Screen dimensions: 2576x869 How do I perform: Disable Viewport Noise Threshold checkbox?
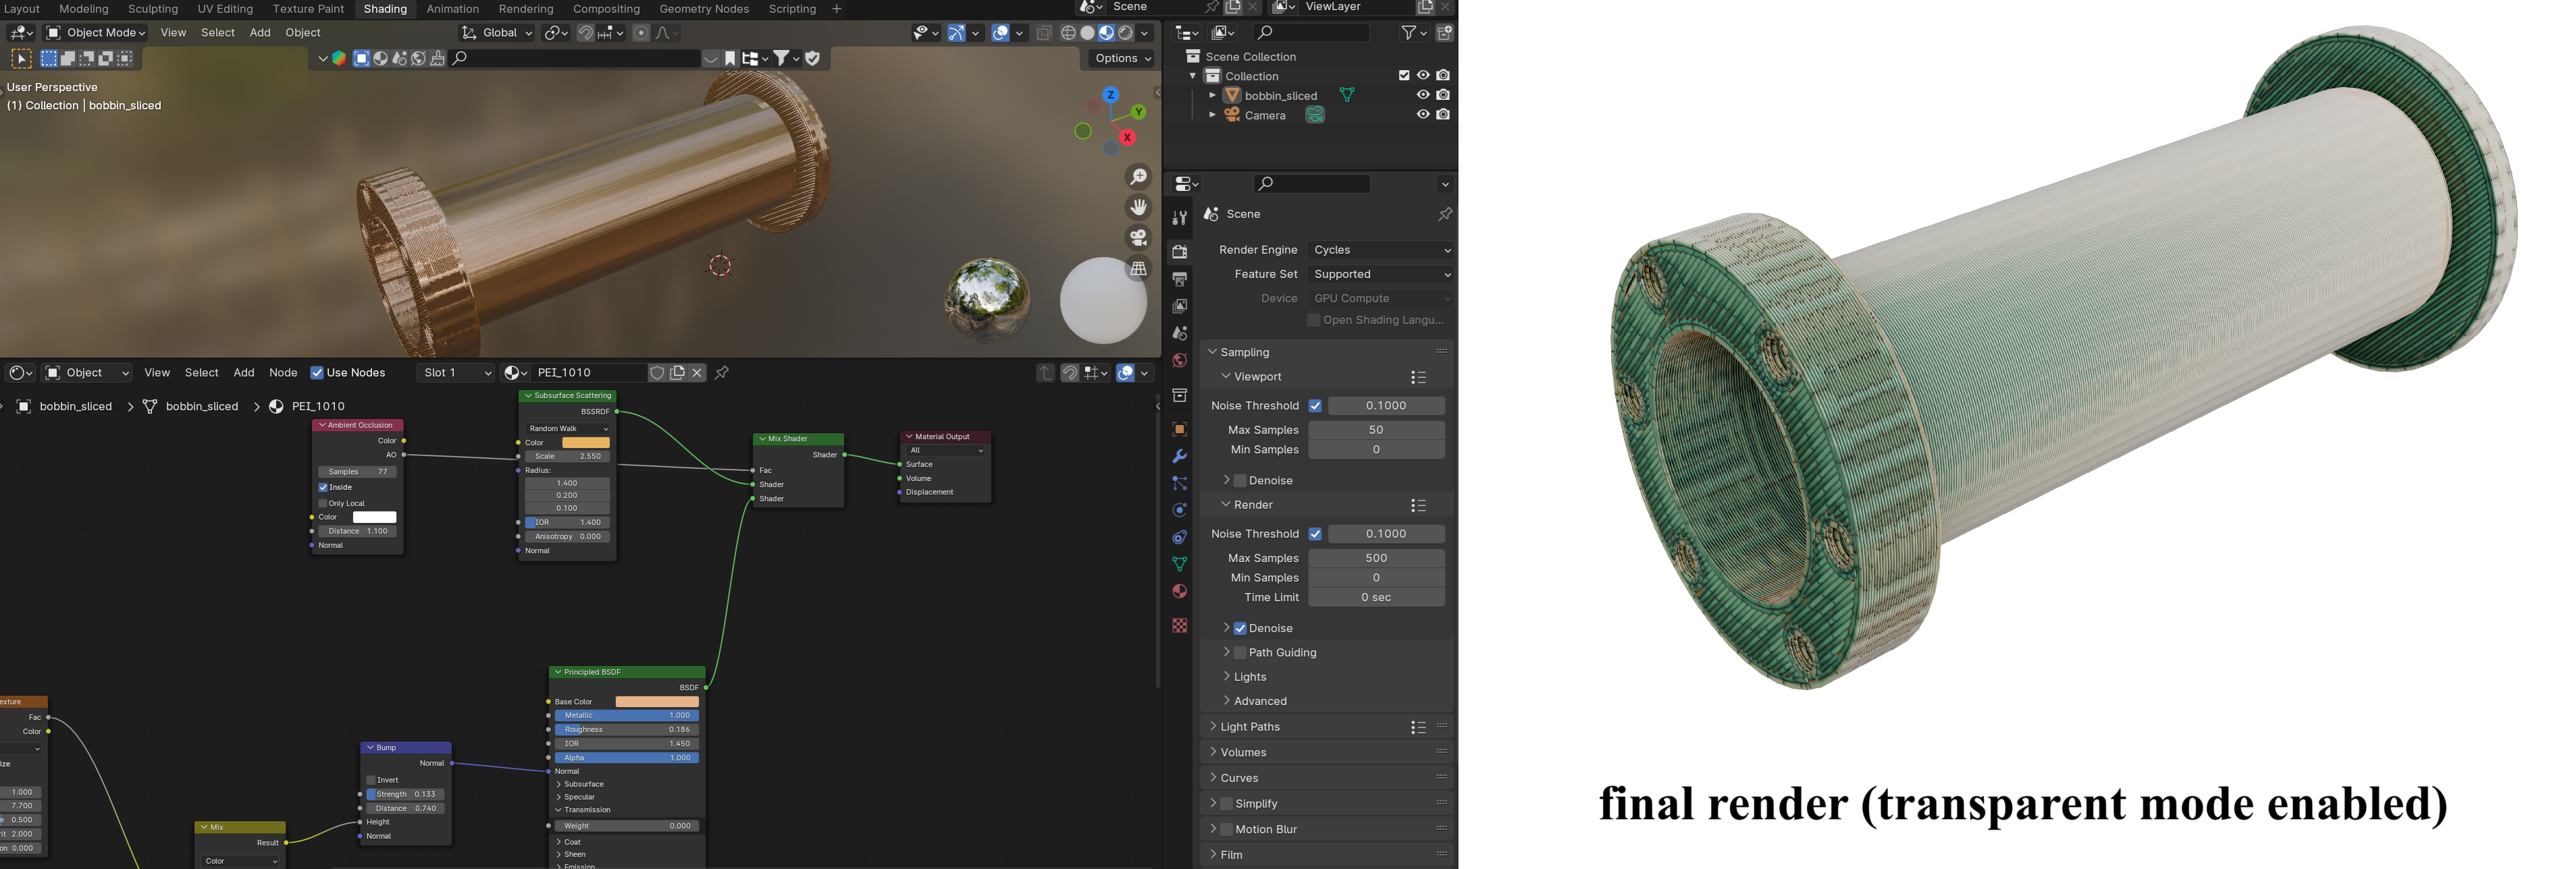(x=1315, y=405)
